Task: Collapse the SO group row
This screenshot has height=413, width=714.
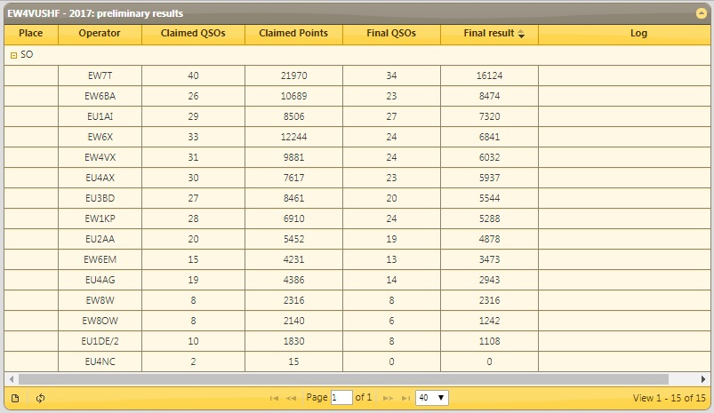Action: point(12,55)
